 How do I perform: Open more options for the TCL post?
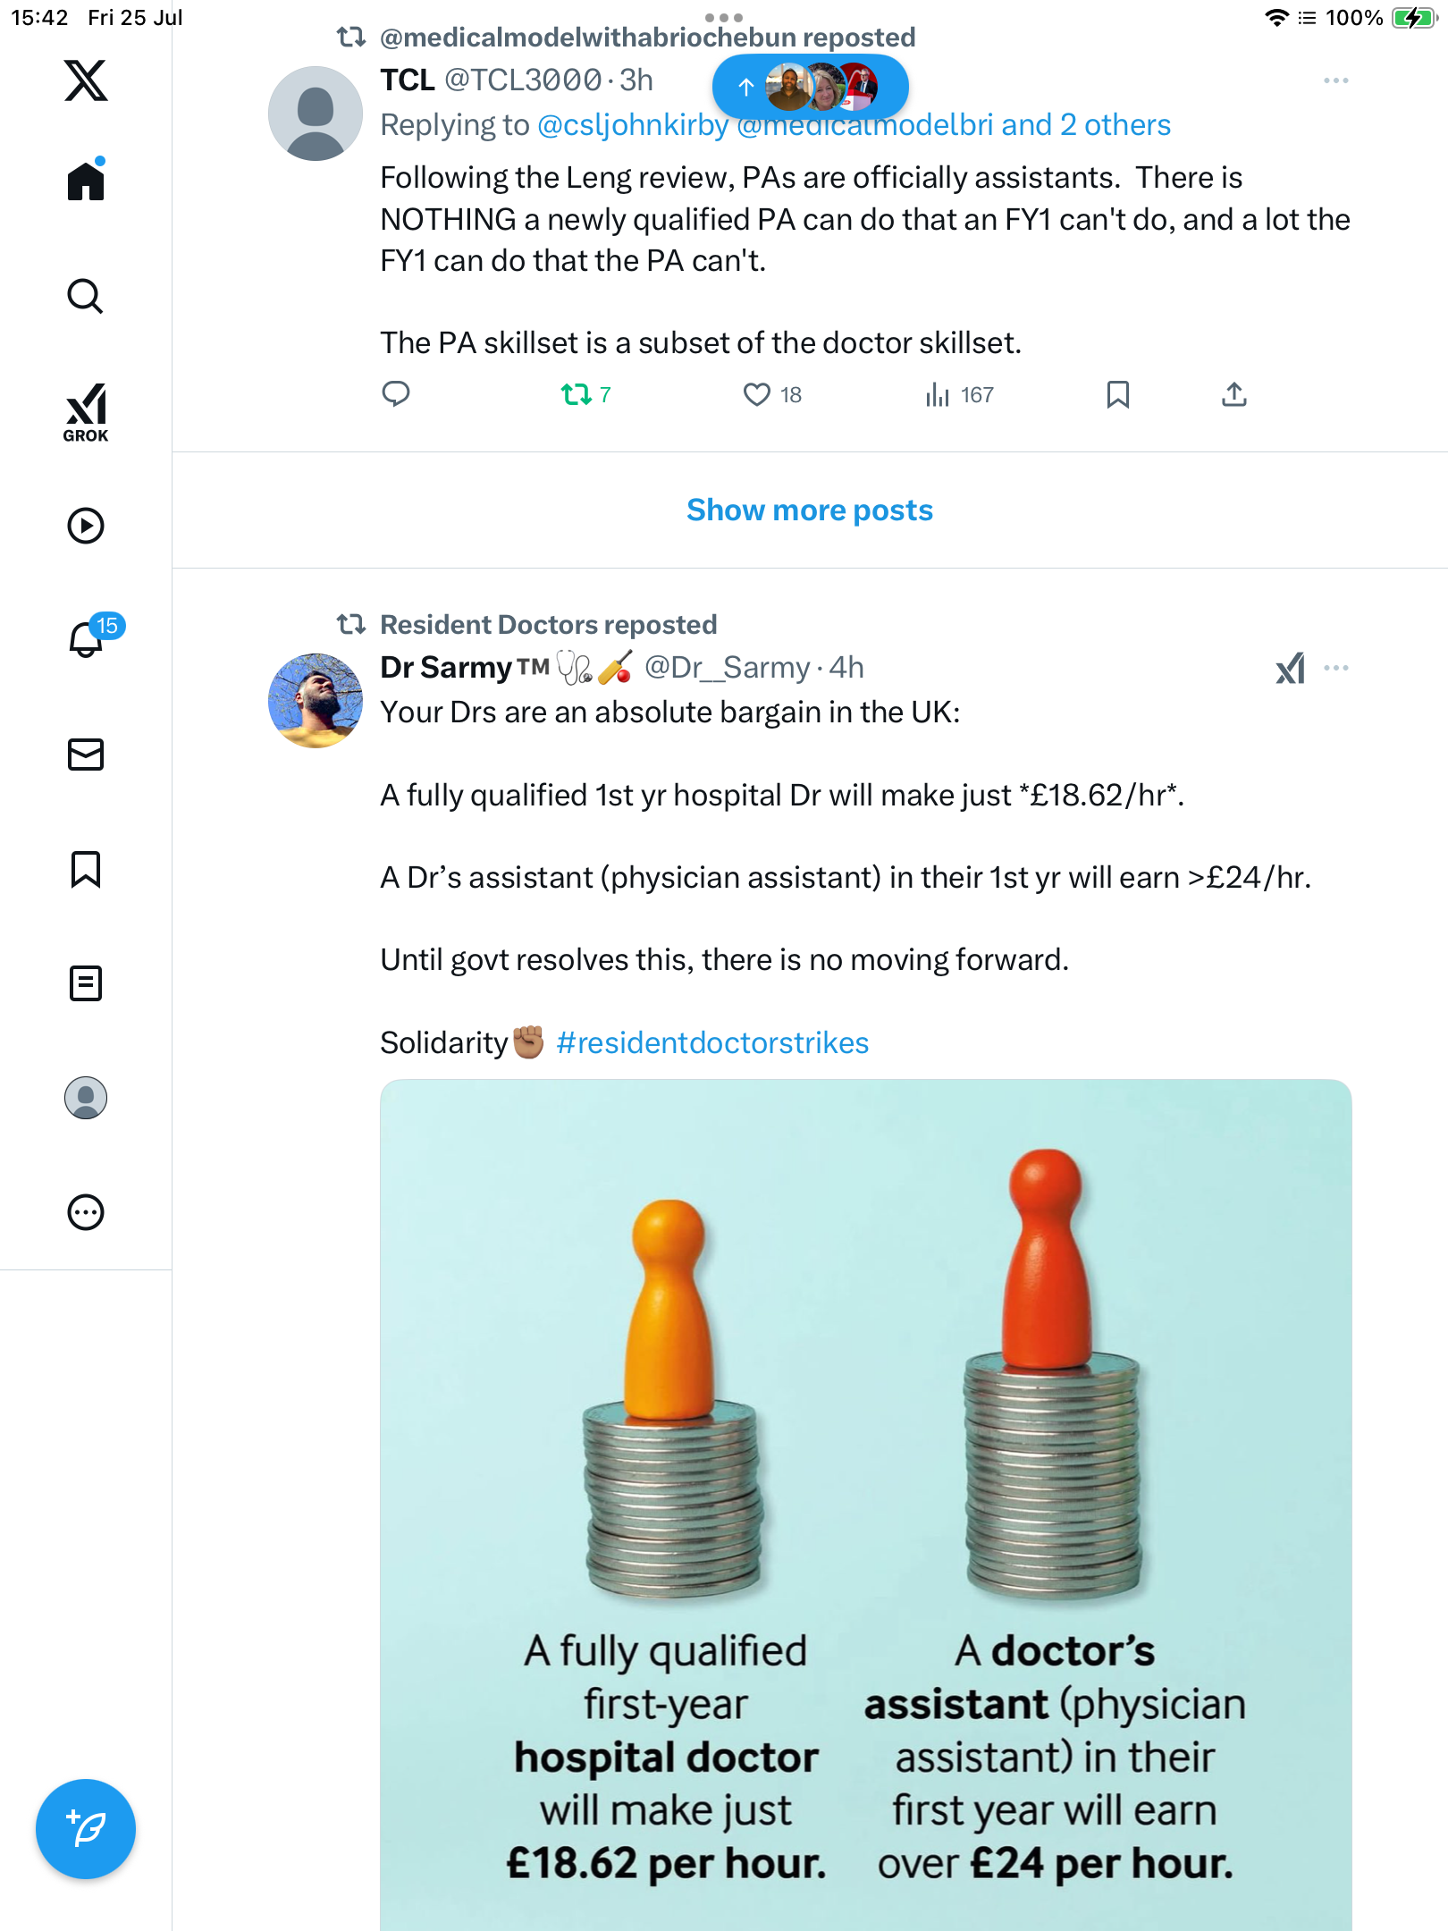[1336, 80]
